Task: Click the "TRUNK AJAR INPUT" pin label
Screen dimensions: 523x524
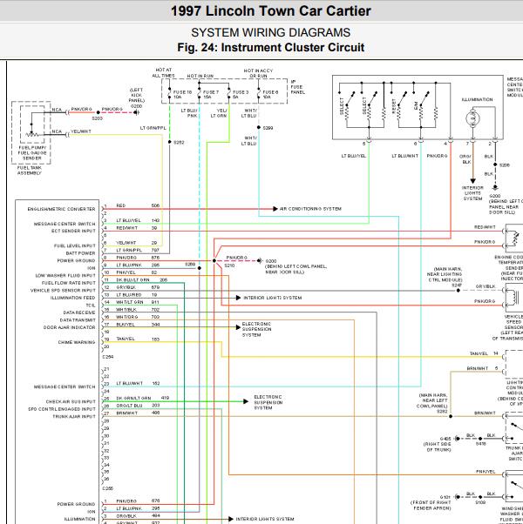Action: coord(74,417)
